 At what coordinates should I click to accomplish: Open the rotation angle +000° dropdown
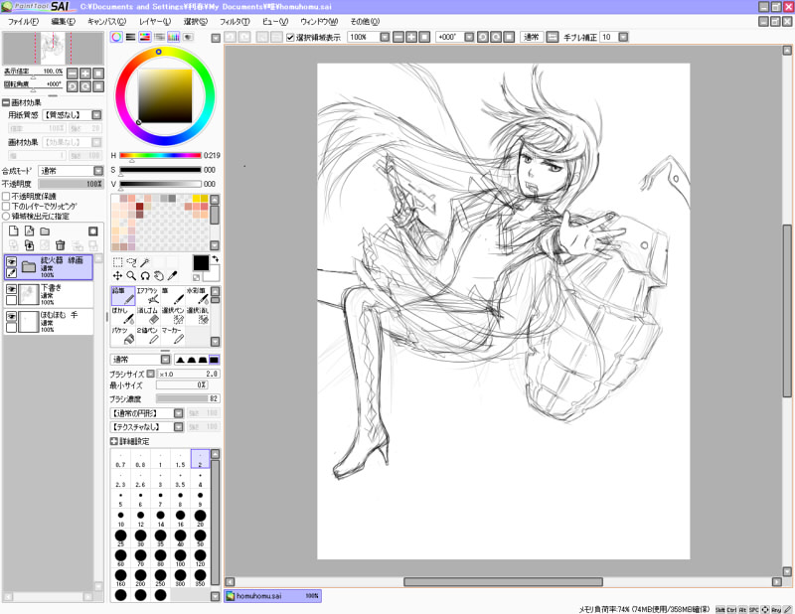469,37
